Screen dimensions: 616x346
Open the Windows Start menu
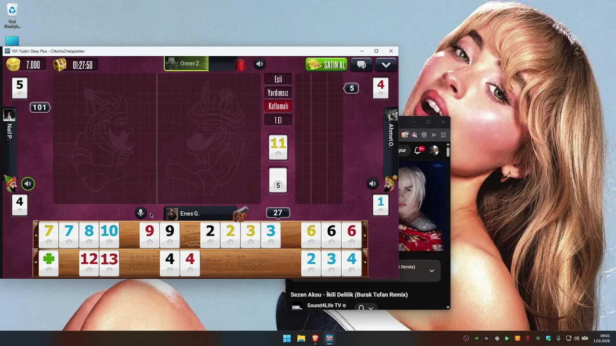tap(287, 338)
